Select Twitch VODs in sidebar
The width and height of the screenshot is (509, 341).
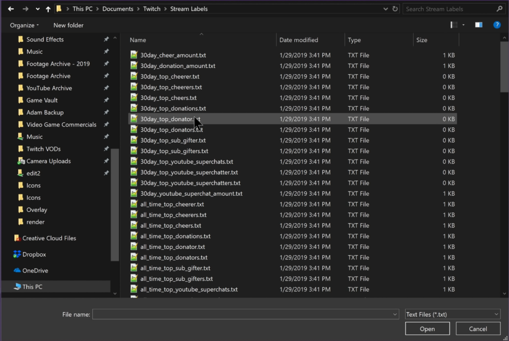(44, 149)
